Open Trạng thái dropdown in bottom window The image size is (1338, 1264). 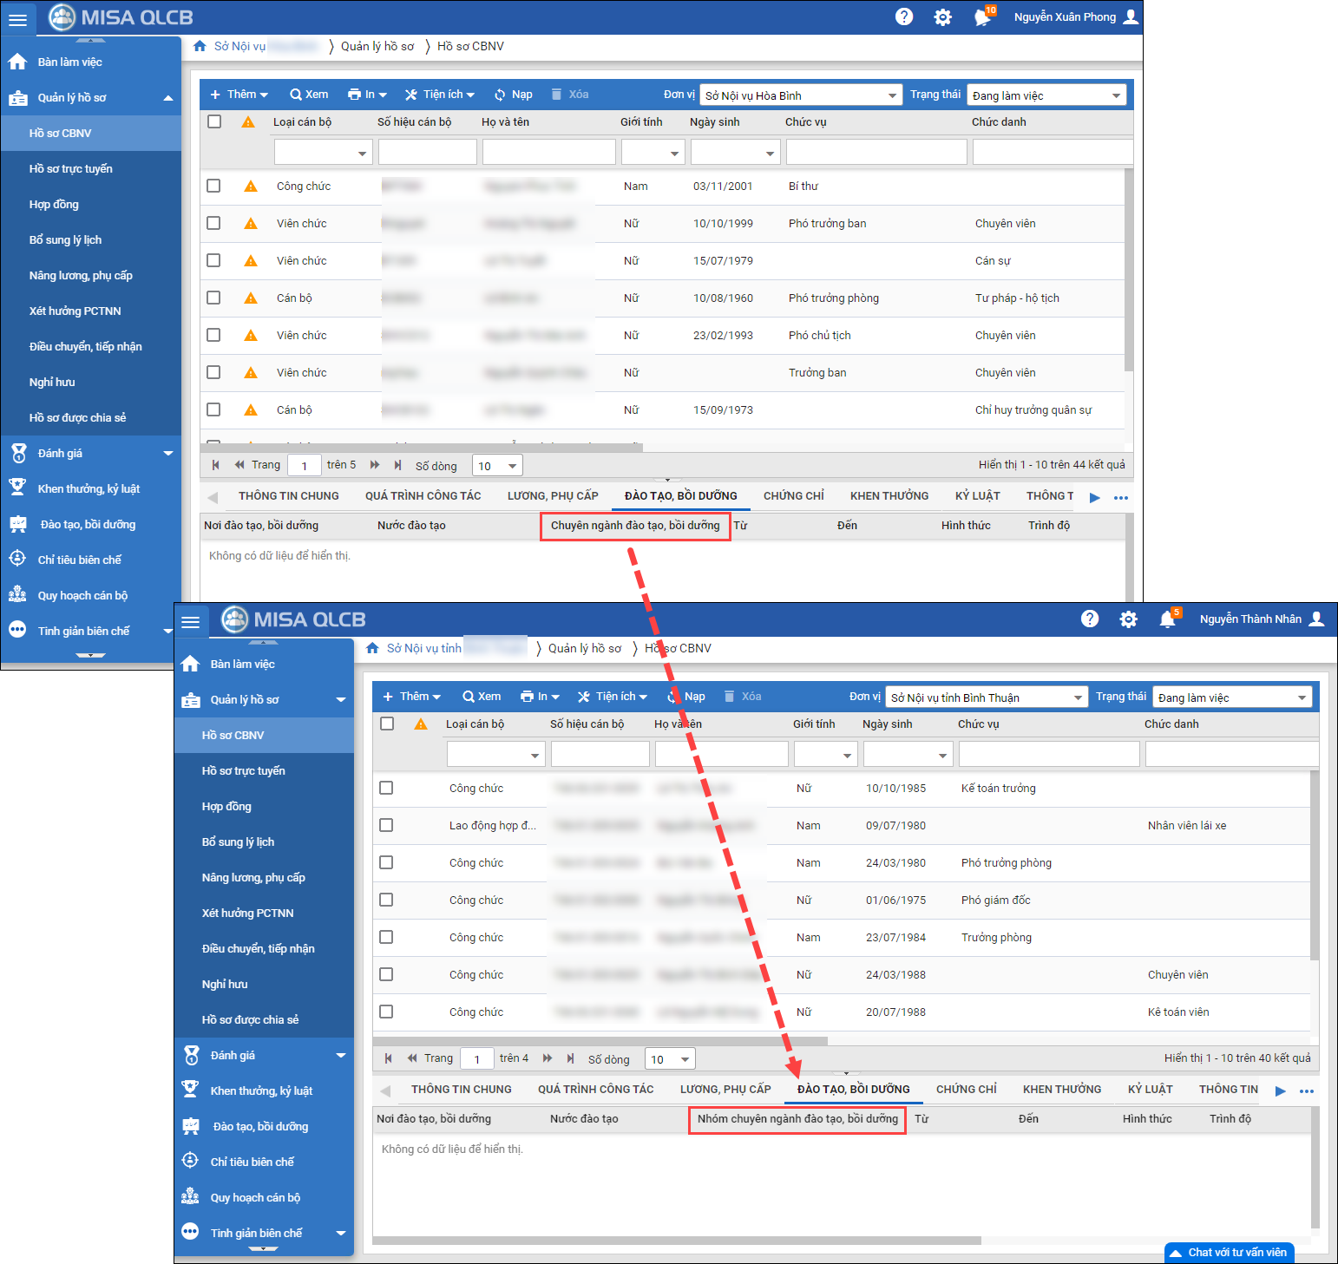1231,697
